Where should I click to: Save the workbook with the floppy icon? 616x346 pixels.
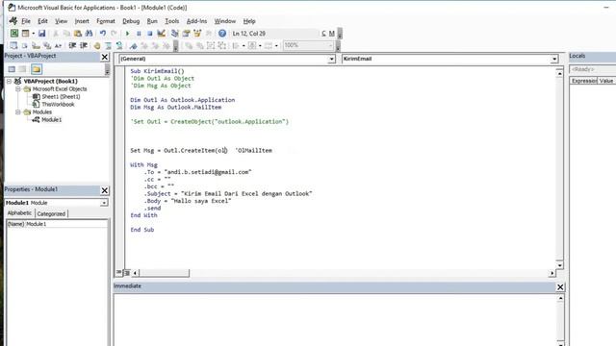tap(41, 34)
